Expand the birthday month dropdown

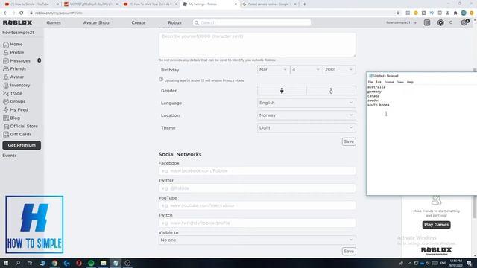point(273,70)
